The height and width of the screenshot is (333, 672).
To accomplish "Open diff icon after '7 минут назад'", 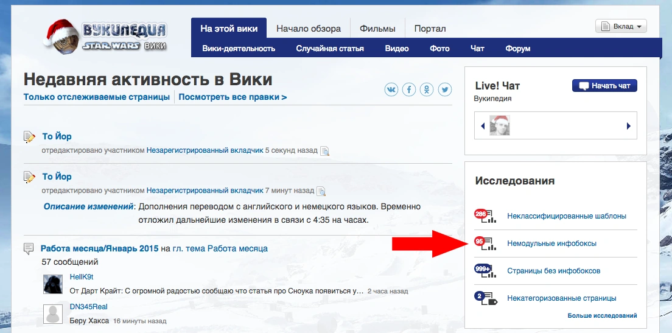I will click(x=321, y=191).
